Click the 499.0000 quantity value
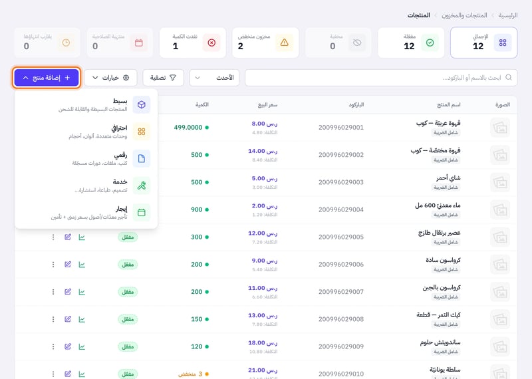Viewport: 532px width, 379px height. [188, 128]
